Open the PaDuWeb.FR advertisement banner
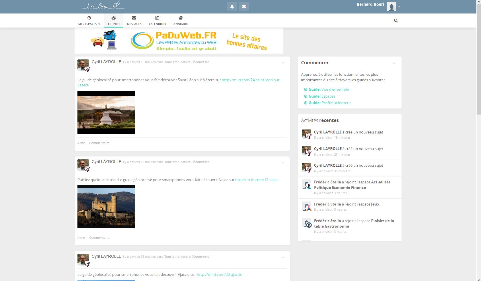The image size is (481, 281). (x=179, y=41)
